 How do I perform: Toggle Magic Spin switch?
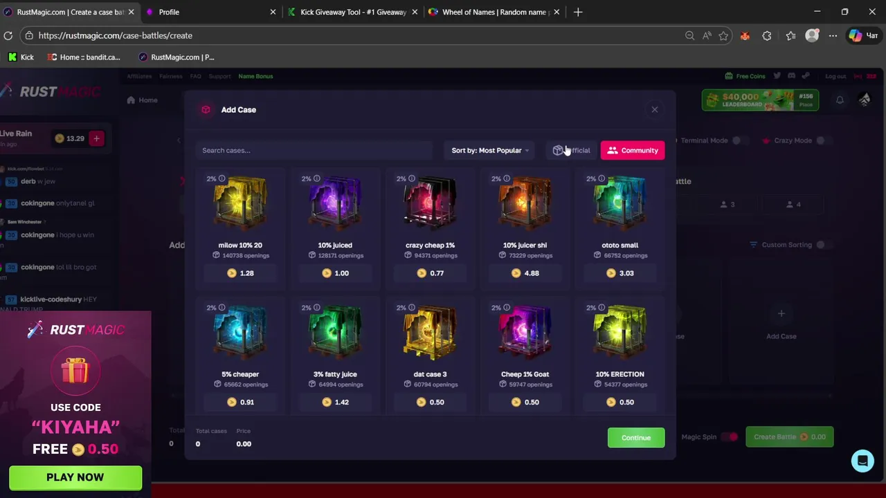pyautogui.click(x=730, y=437)
